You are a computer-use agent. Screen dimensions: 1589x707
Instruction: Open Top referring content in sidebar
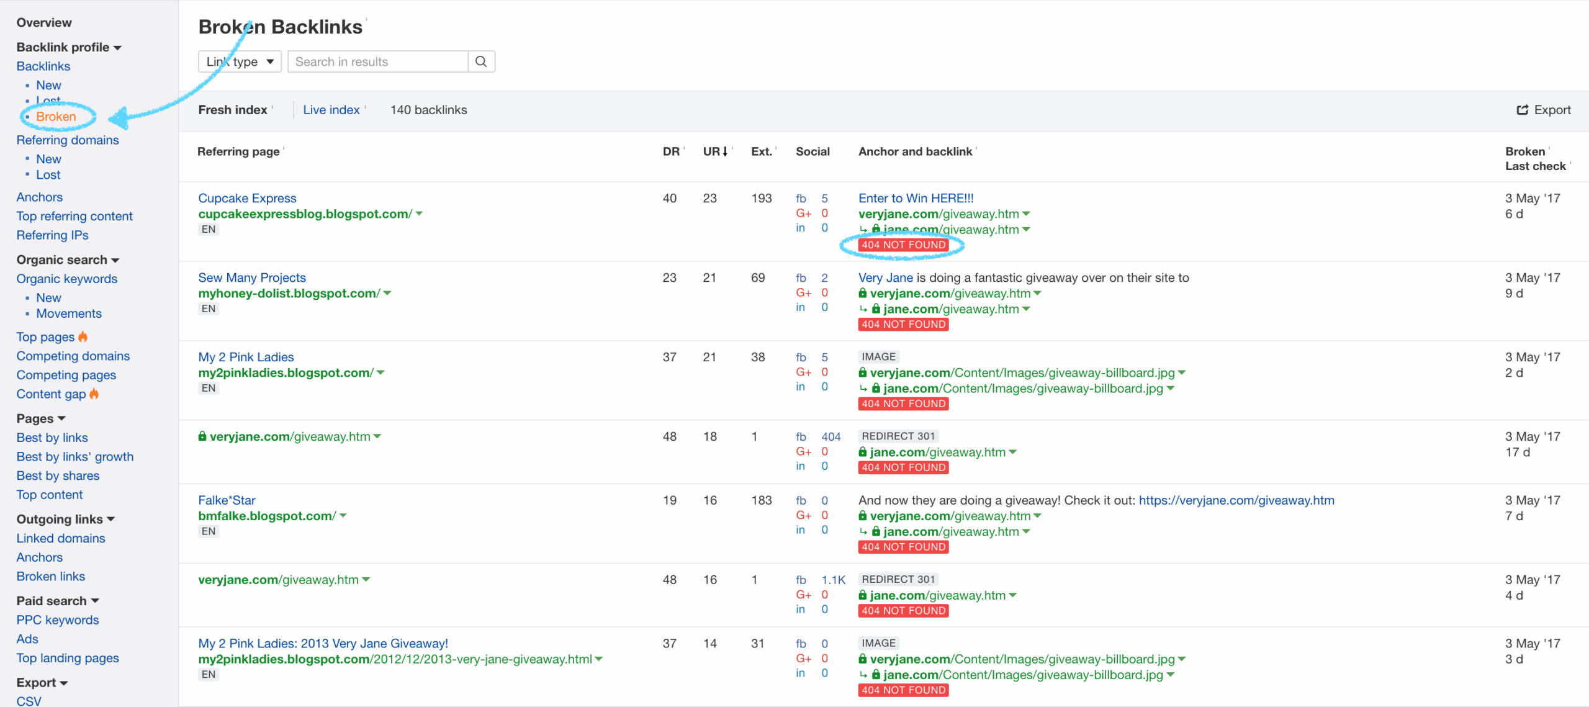74,216
